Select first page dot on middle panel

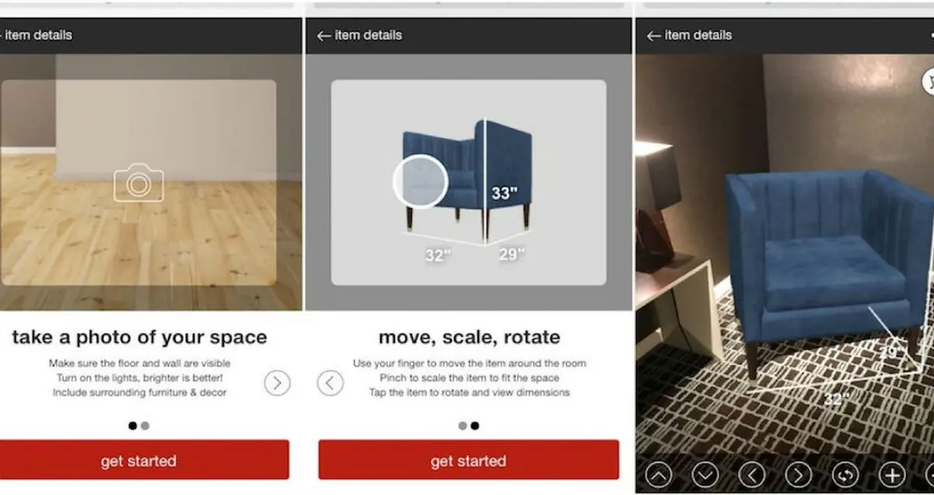462,426
